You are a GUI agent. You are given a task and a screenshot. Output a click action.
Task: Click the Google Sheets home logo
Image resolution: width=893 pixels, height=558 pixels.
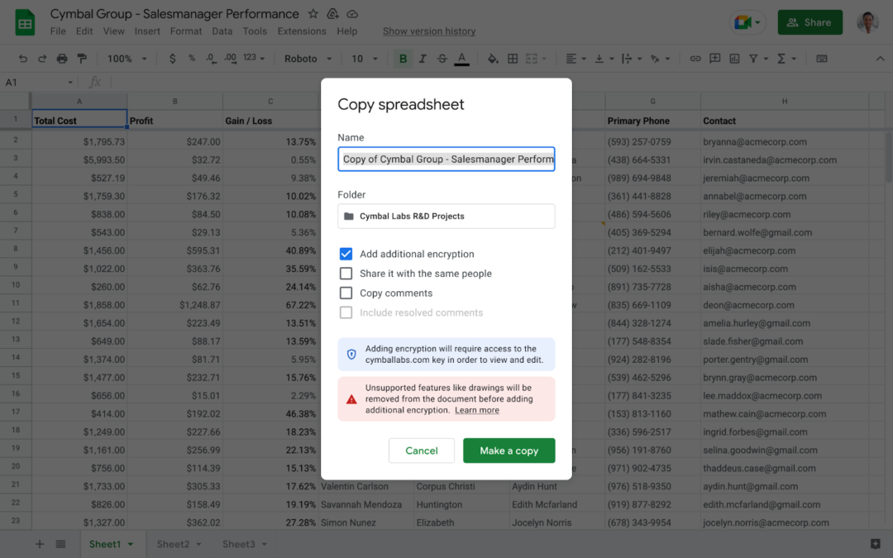click(x=25, y=23)
